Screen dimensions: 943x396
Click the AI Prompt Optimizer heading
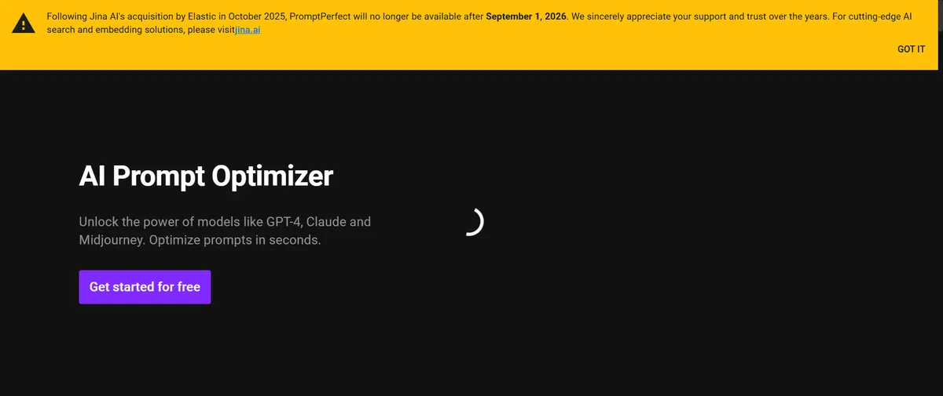pyautogui.click(x=206, y=176)
